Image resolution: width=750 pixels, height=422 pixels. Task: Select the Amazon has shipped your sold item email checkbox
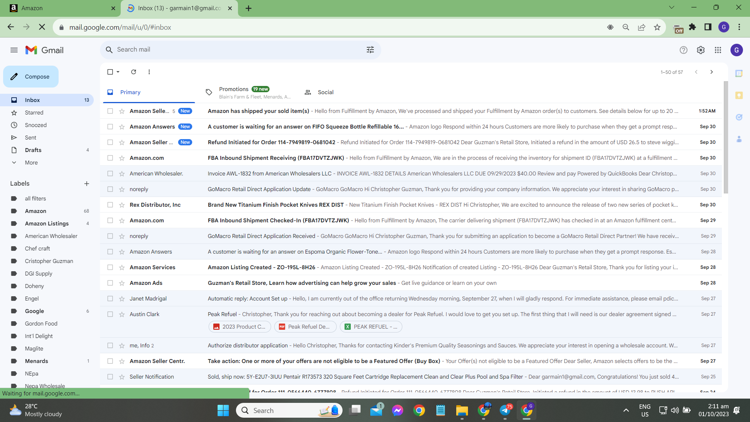point(110,111)
